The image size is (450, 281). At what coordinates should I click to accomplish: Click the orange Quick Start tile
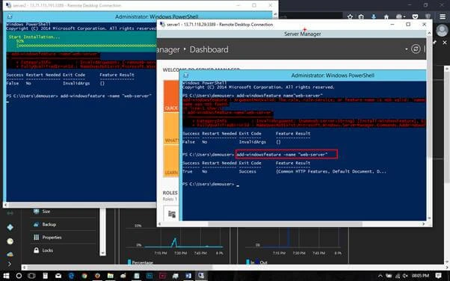click(x=171, y=96)
